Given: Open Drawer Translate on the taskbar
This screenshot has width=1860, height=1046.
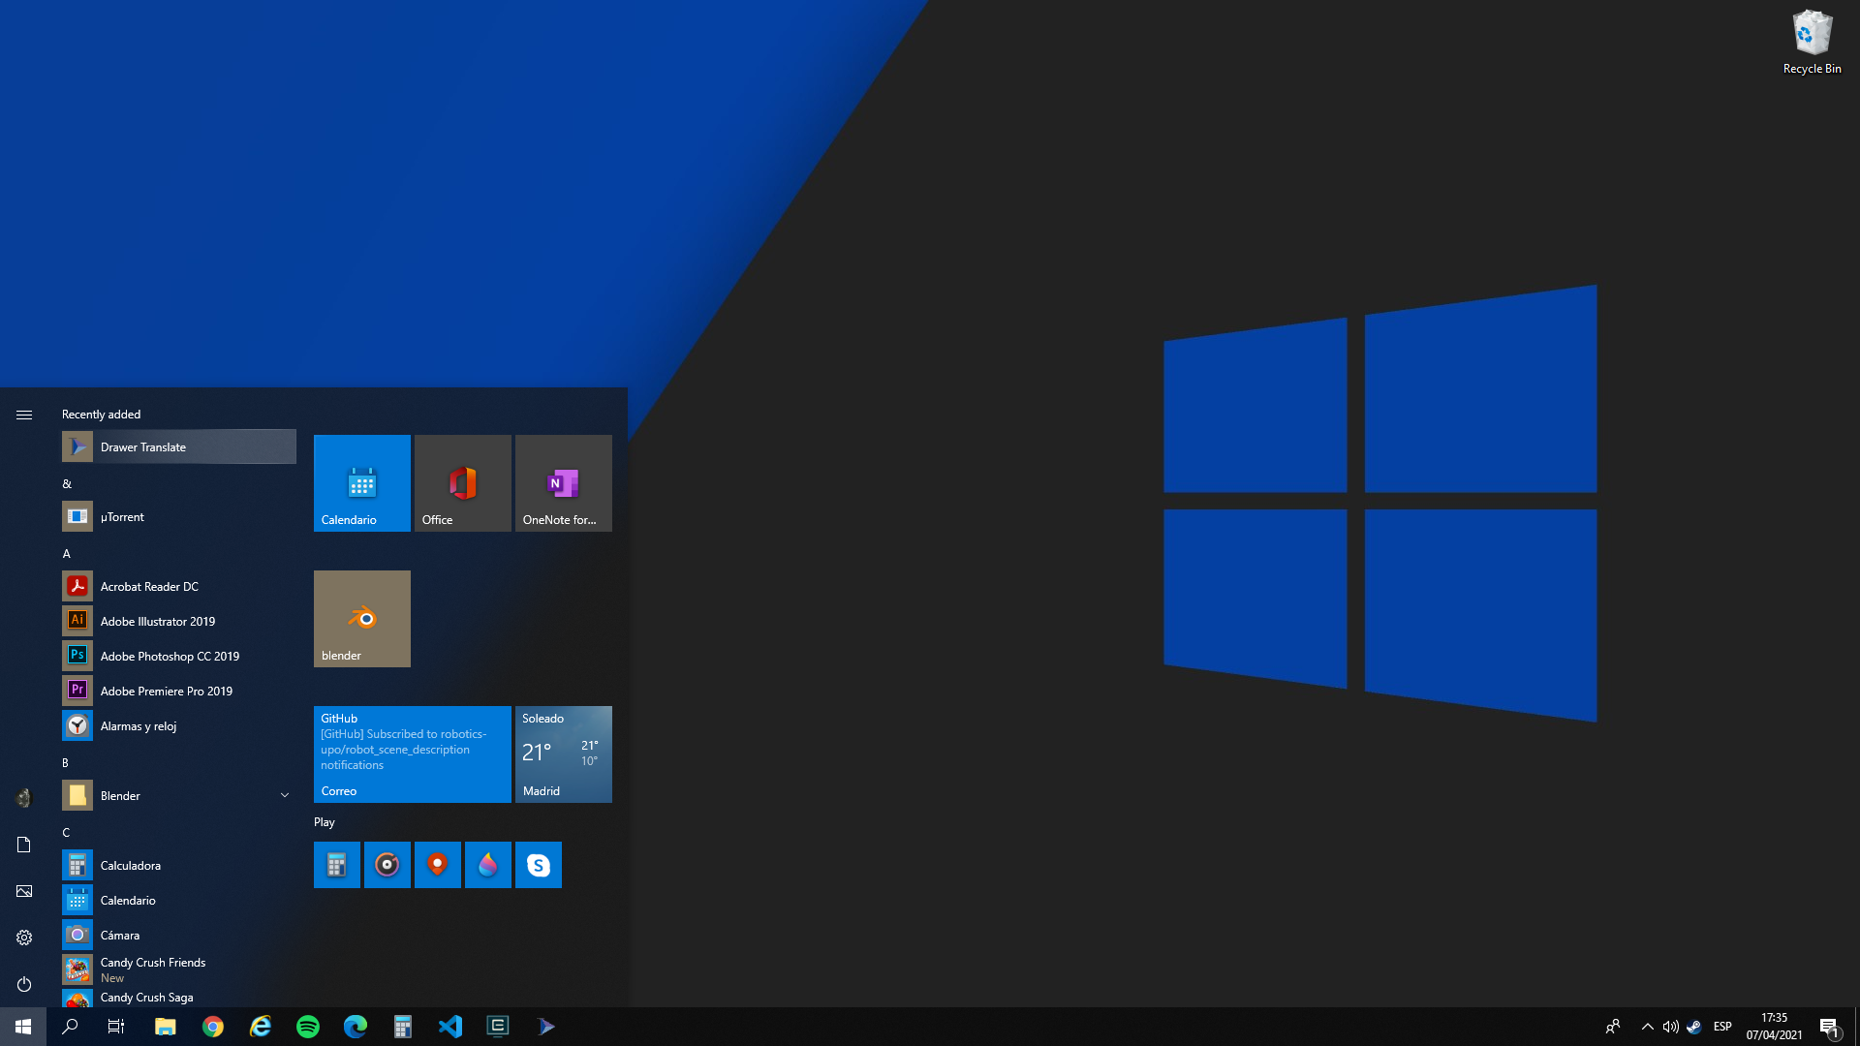Looking at the screenshot, I should tap(545, 1027).
